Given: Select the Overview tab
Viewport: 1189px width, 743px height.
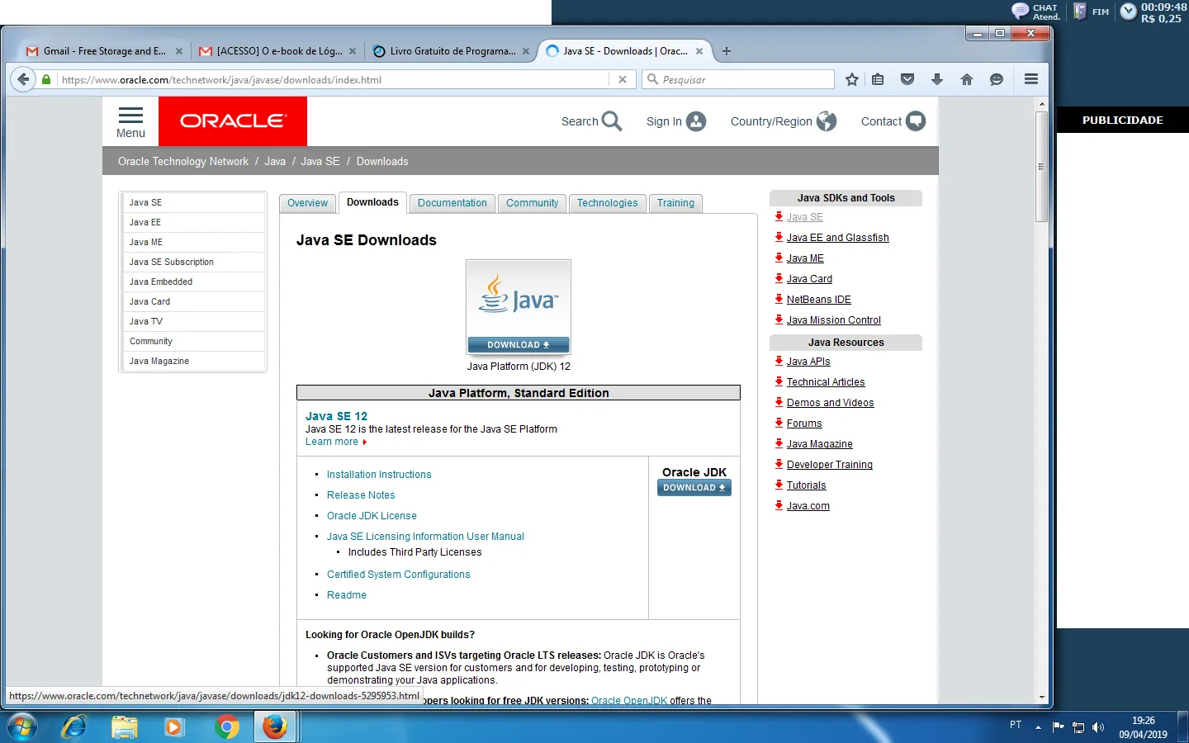Looking at the screenshot, I should pyautogui.click(x=307, y=203).
